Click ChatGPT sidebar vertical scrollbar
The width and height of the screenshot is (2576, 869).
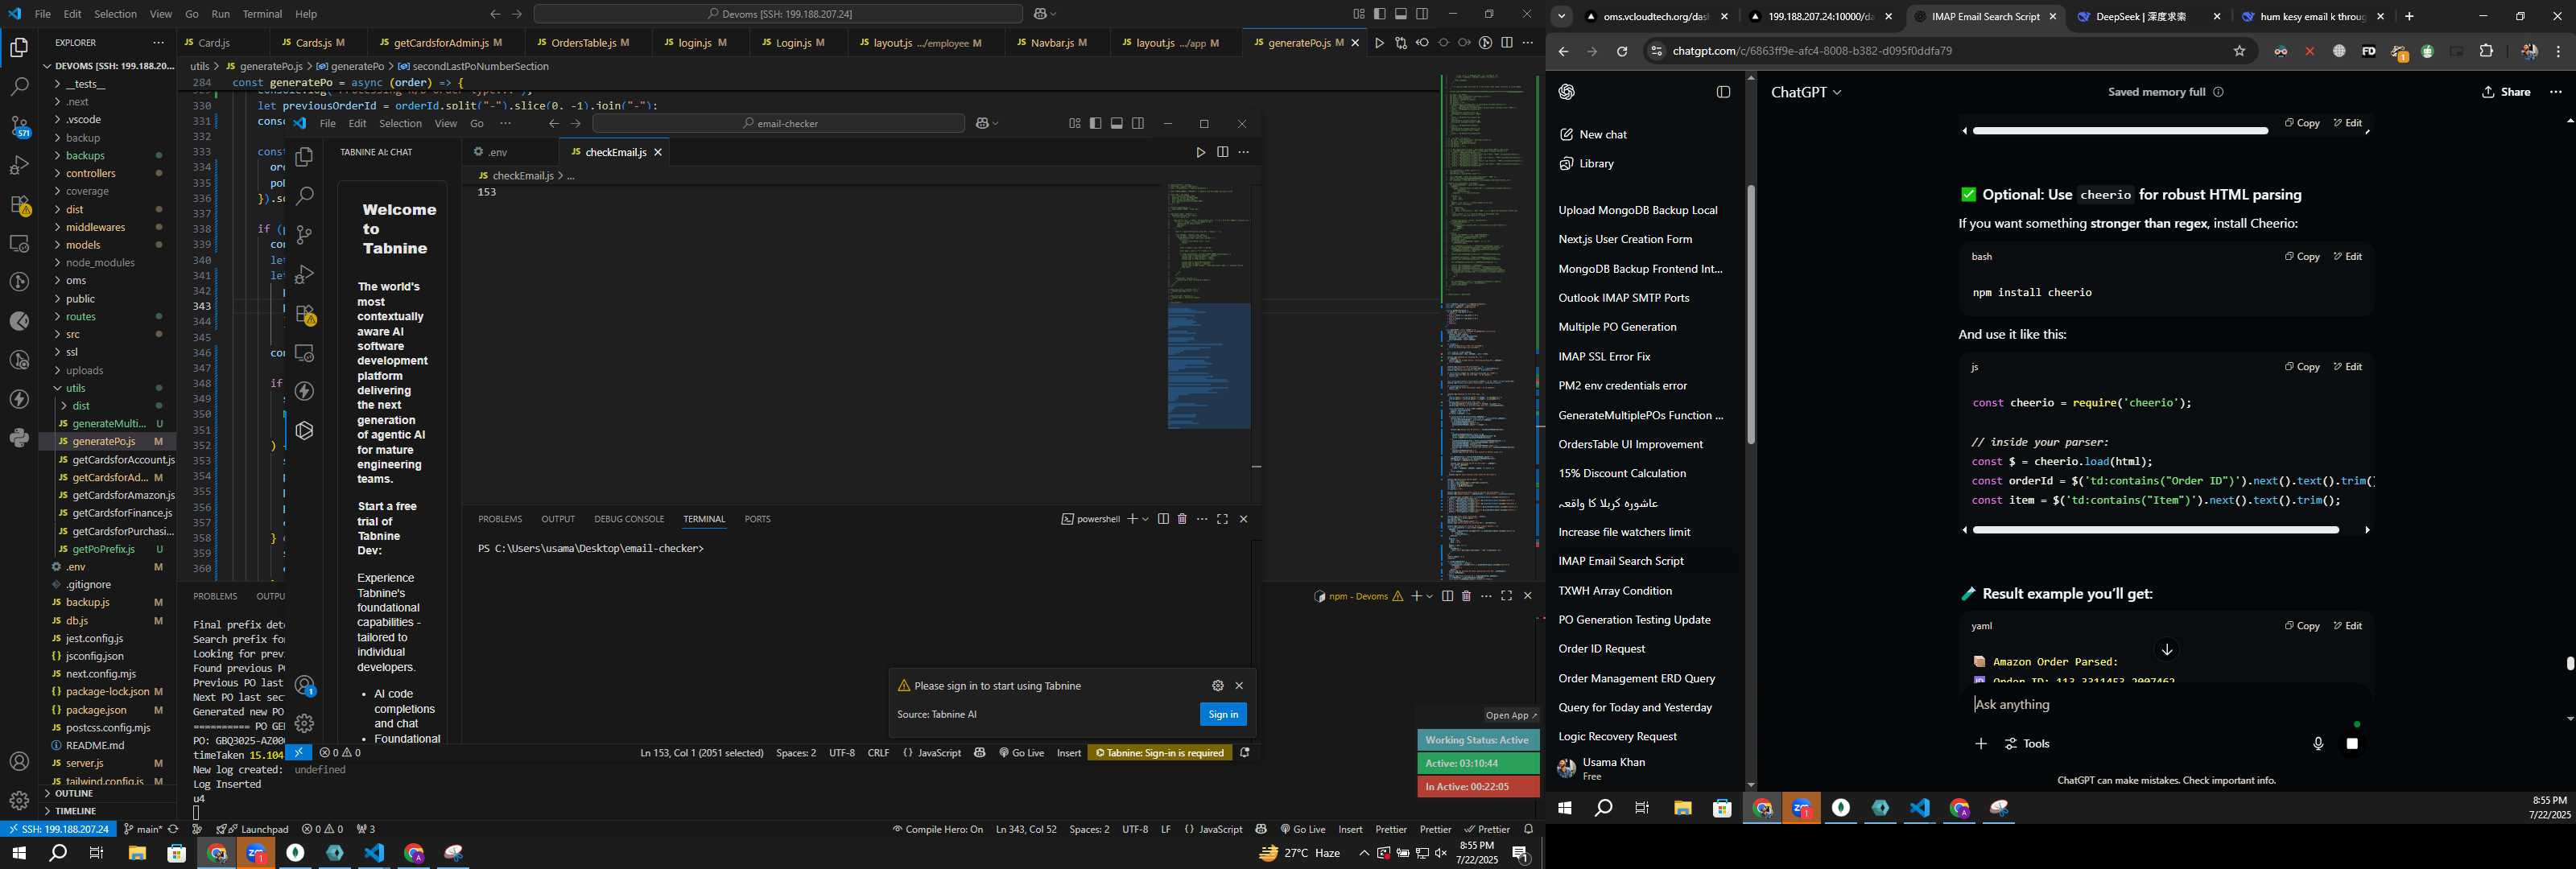pyautogui.click(x=1751, y=315)
